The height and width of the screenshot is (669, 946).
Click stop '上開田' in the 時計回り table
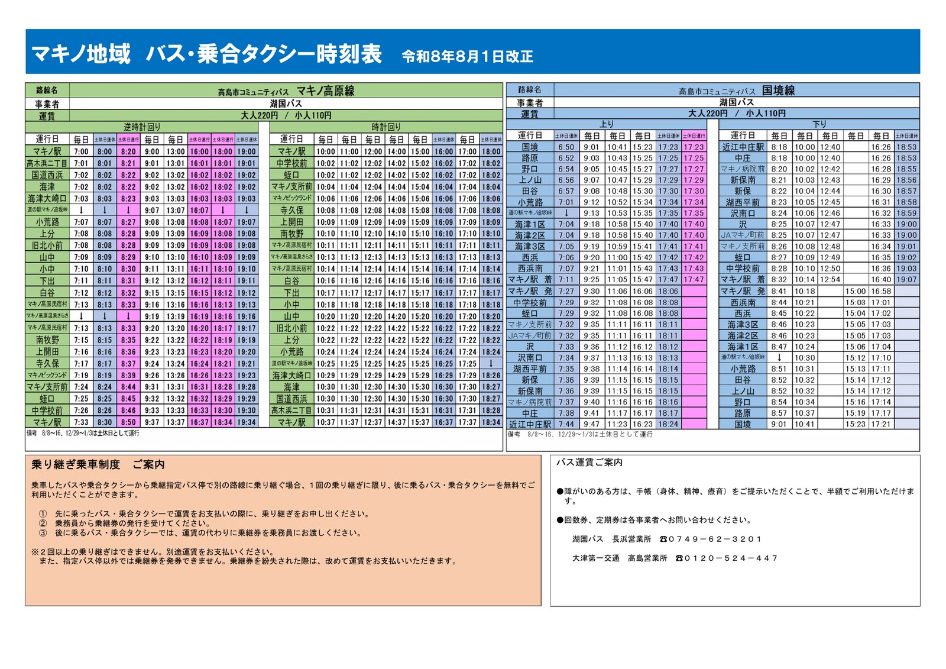(x=292, y=222)
